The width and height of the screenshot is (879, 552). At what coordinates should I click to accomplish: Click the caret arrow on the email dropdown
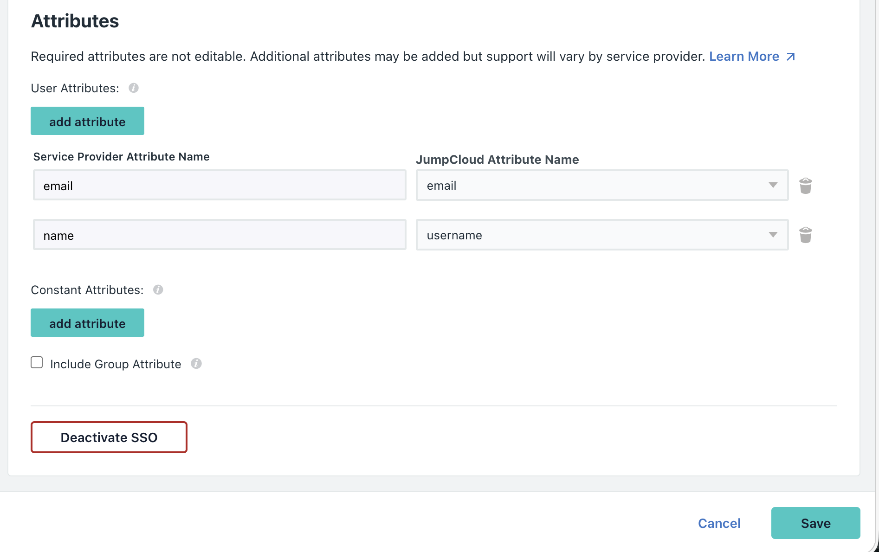(773, 186)
